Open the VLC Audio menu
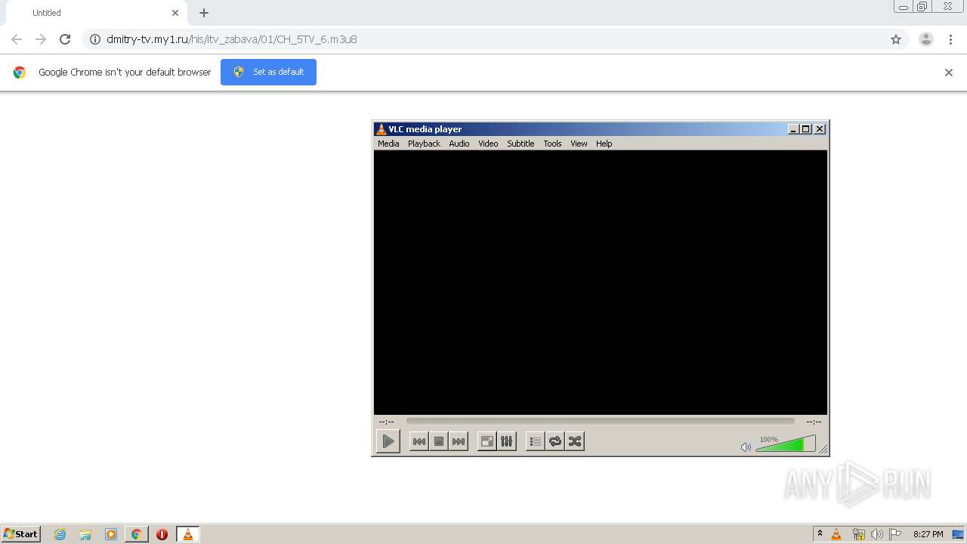Viewport: 967px width, 544px height. (459, 144)
